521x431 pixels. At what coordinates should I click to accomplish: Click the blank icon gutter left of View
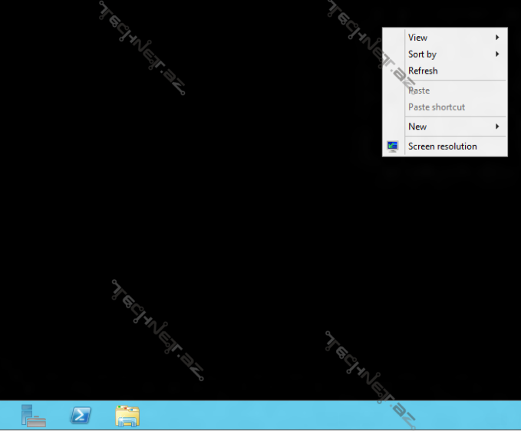coord(393,38)
